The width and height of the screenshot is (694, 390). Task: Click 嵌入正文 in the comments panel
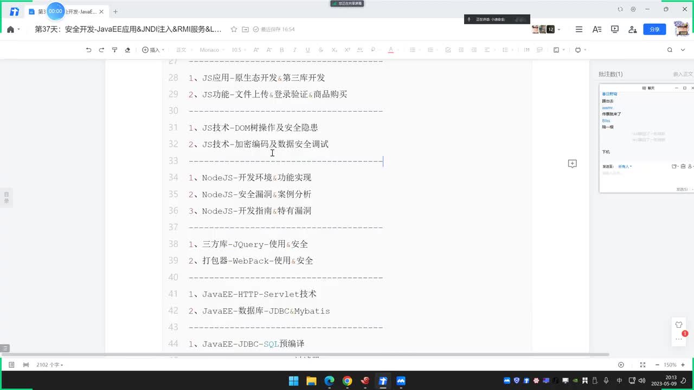(x=683, y=74)
